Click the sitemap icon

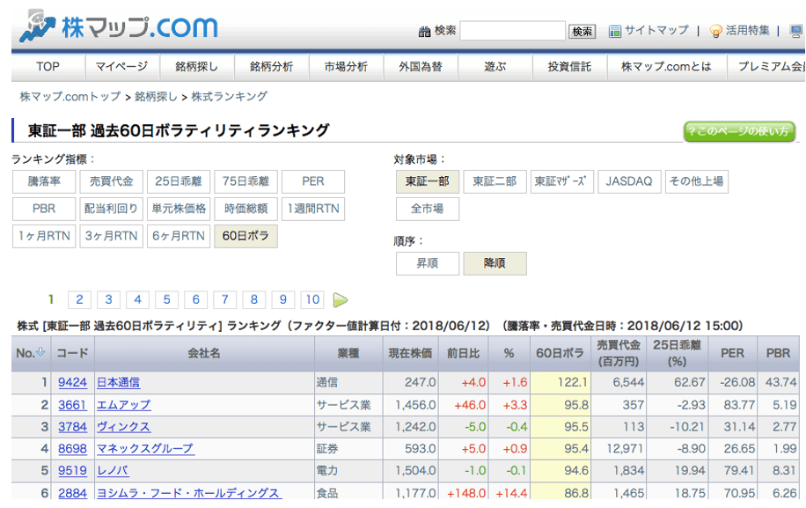[x=615, y=32]
